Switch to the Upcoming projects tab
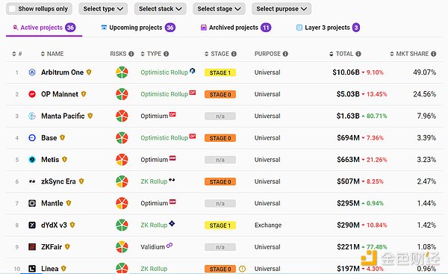The image size is (448, 274). tap(138, 28)
